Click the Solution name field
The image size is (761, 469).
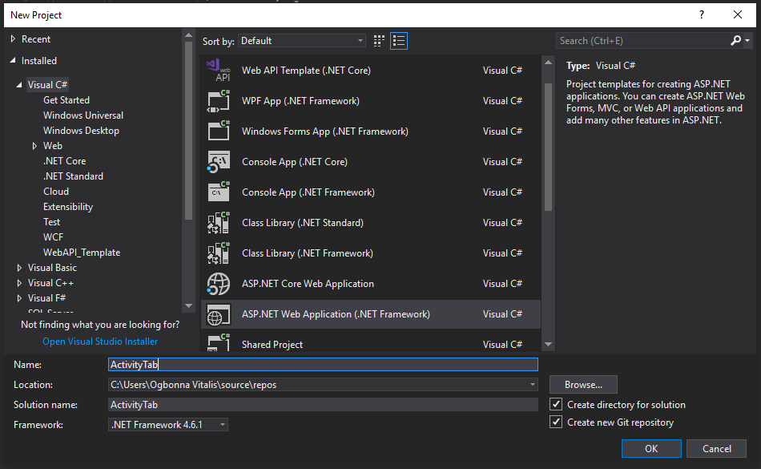[324, 404]
